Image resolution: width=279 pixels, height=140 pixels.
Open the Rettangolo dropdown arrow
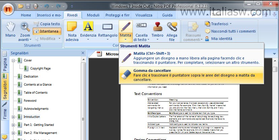107,40
